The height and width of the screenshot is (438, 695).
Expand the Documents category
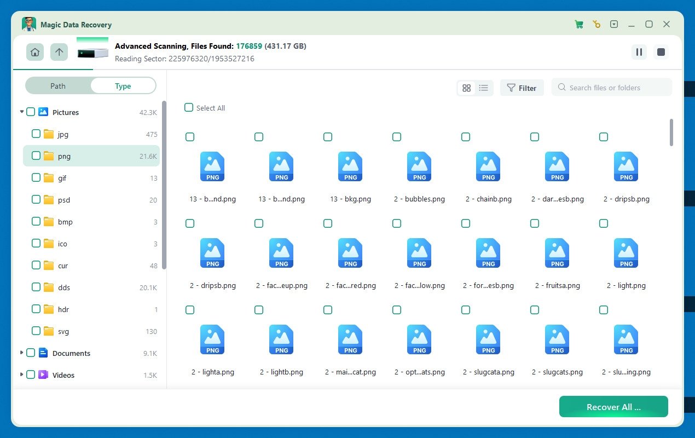pyautogui.click(x=22, y=353)
